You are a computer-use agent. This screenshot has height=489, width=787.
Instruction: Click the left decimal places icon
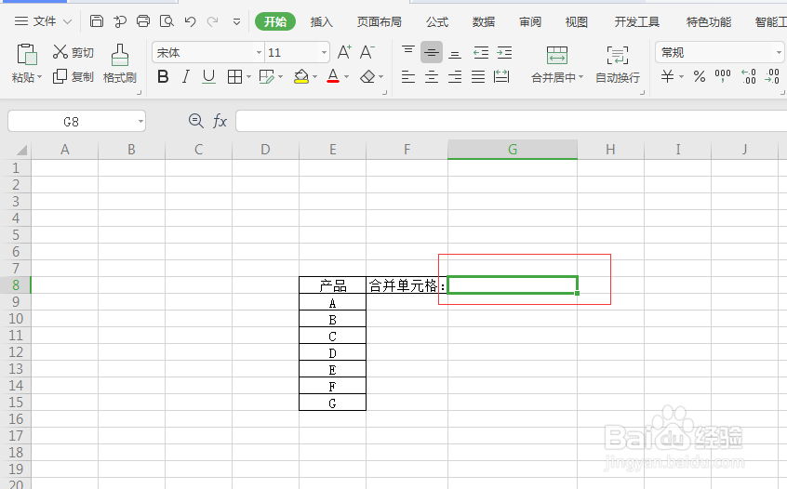[748, 76]
